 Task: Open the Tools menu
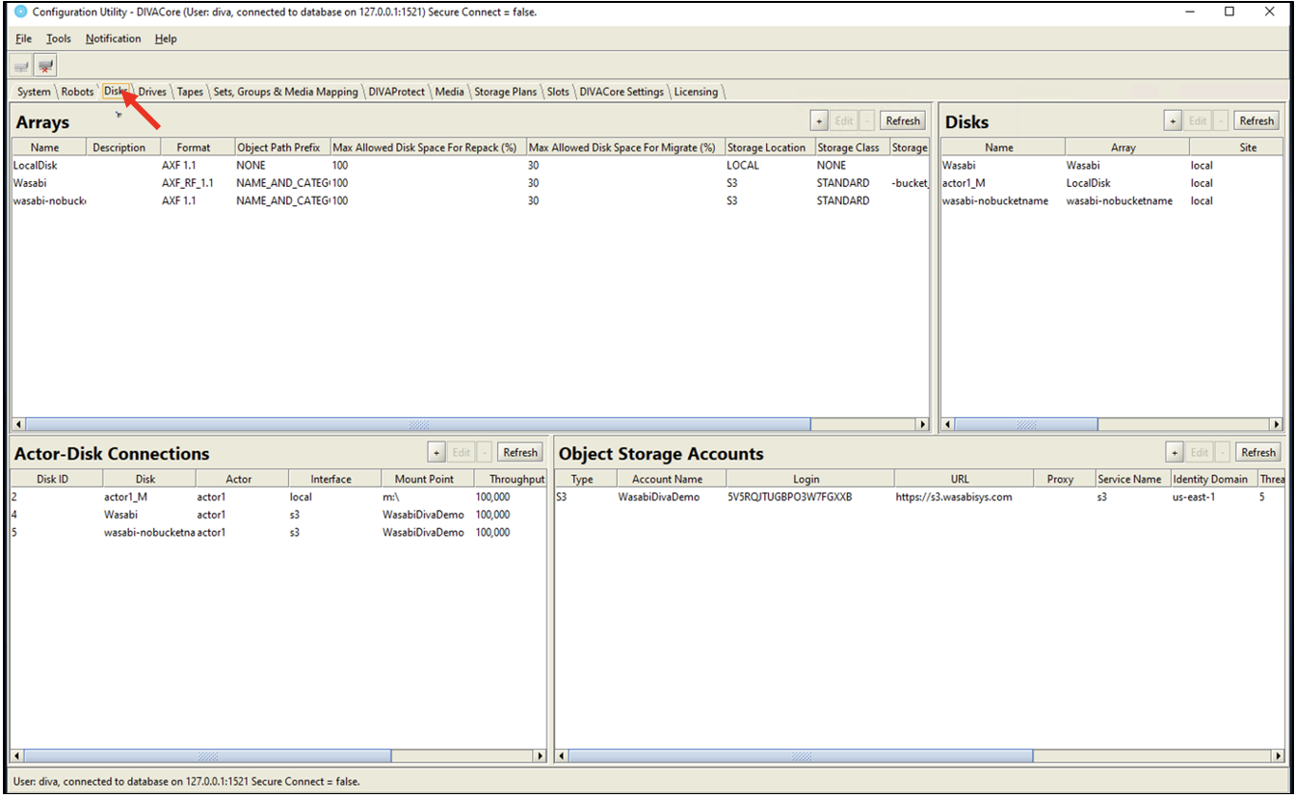coord(59,39)
